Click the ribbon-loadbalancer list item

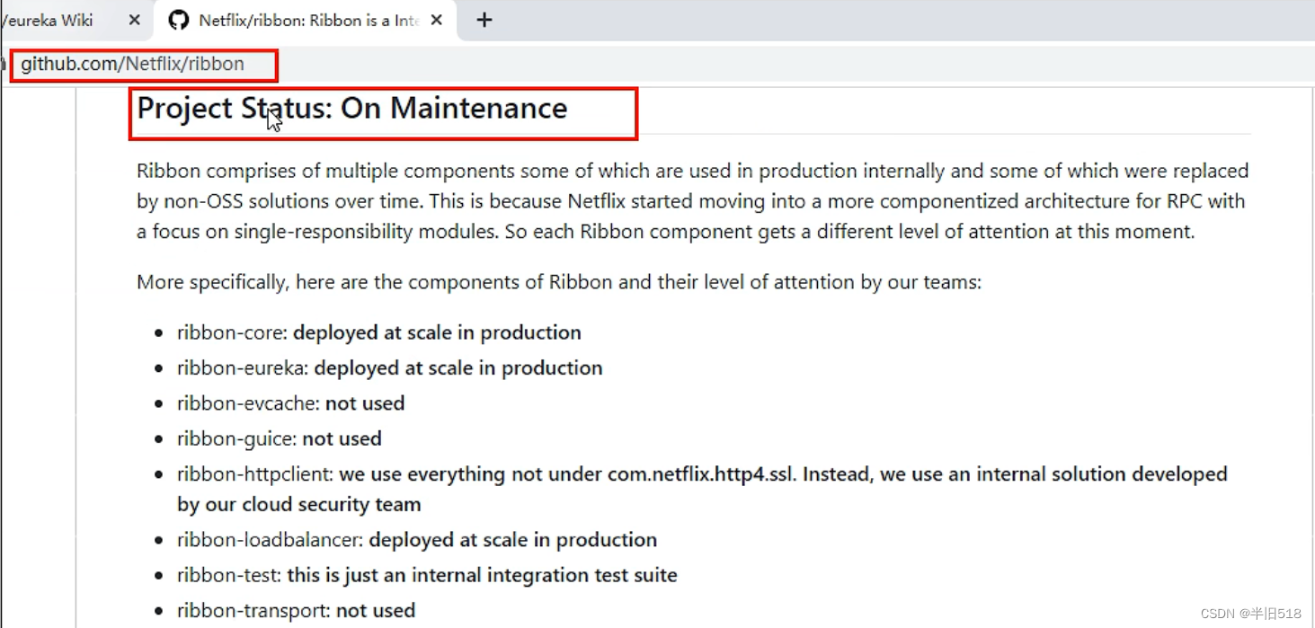click(x=417, y=540)
